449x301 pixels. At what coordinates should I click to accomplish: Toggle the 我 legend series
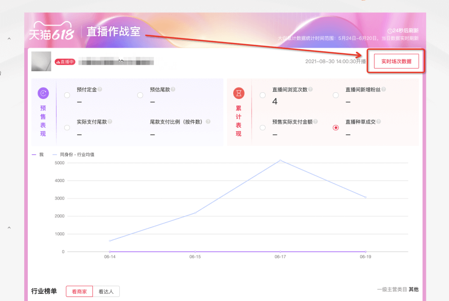[x=38, y=155]
